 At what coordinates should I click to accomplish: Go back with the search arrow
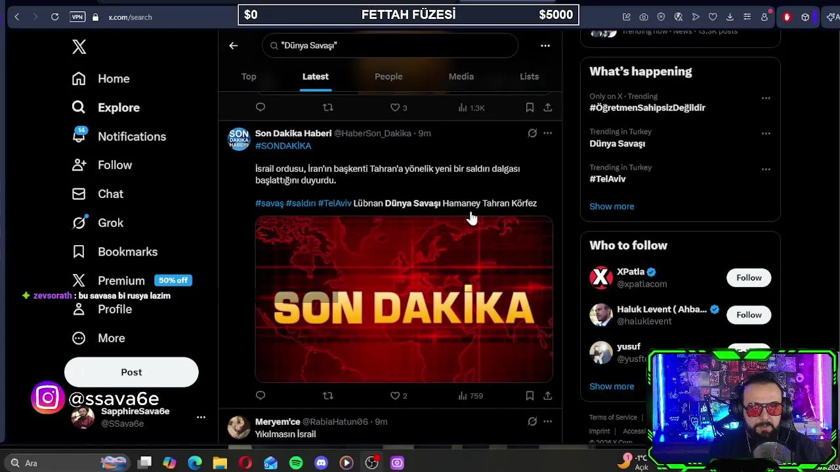coord(233,45)
